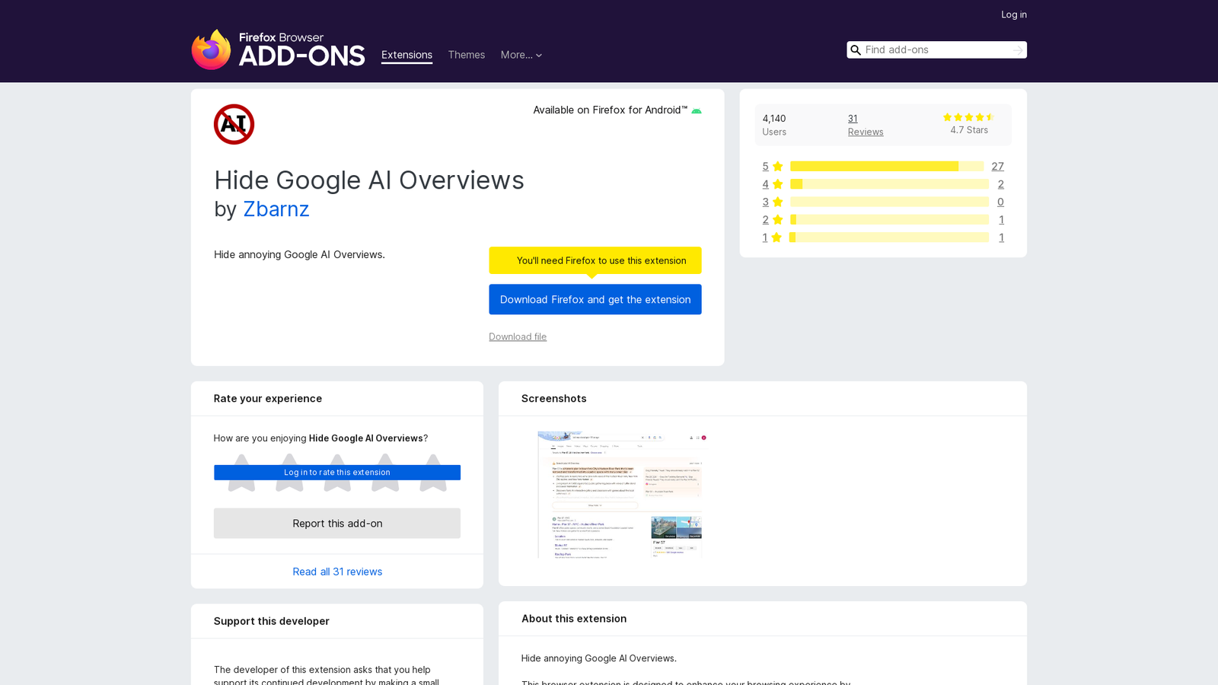Click the Report this add-on button
The height and width of the screenshot is (685, 1218).
click(337, 524)
